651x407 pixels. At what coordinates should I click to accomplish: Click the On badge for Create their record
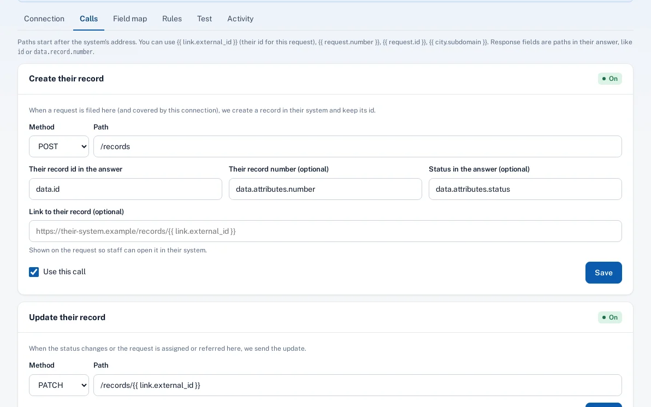(x=610, y=79)
